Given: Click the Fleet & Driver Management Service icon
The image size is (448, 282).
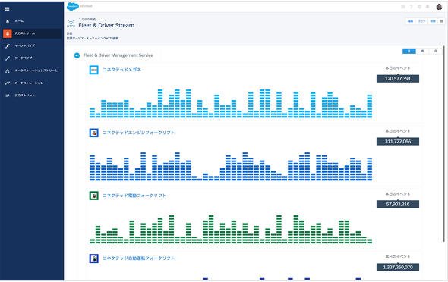Looking at the screenshot, I should click(x=77, y=55).
